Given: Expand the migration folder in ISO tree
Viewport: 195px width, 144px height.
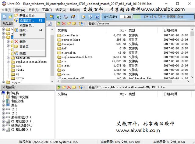Looking at the screenshot, I should [x=8, y=58].
